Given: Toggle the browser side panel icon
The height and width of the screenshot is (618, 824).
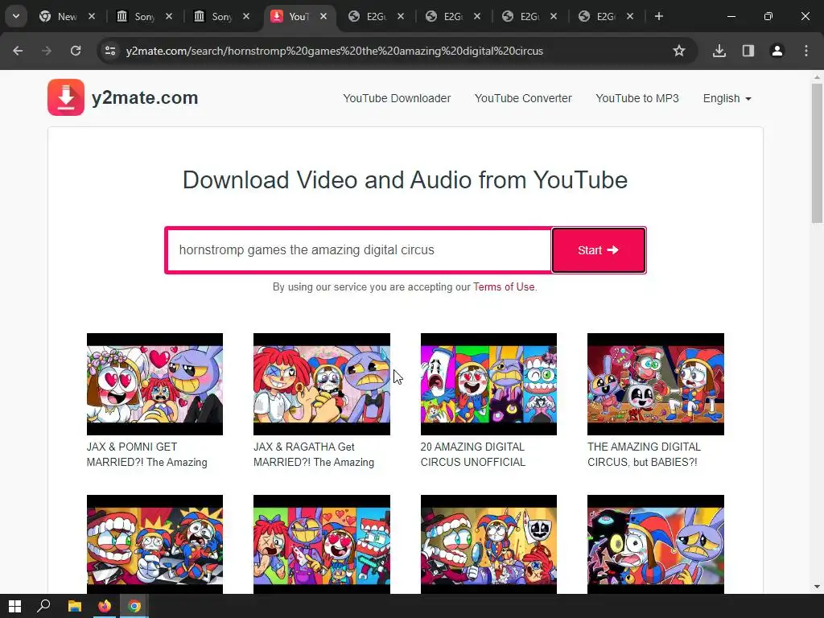Looking at the screenshot, I should [x=748, y=51].
